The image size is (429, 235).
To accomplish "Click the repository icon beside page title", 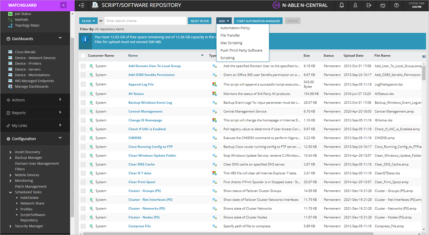I will pyautogui.click(x=95, y=5).
